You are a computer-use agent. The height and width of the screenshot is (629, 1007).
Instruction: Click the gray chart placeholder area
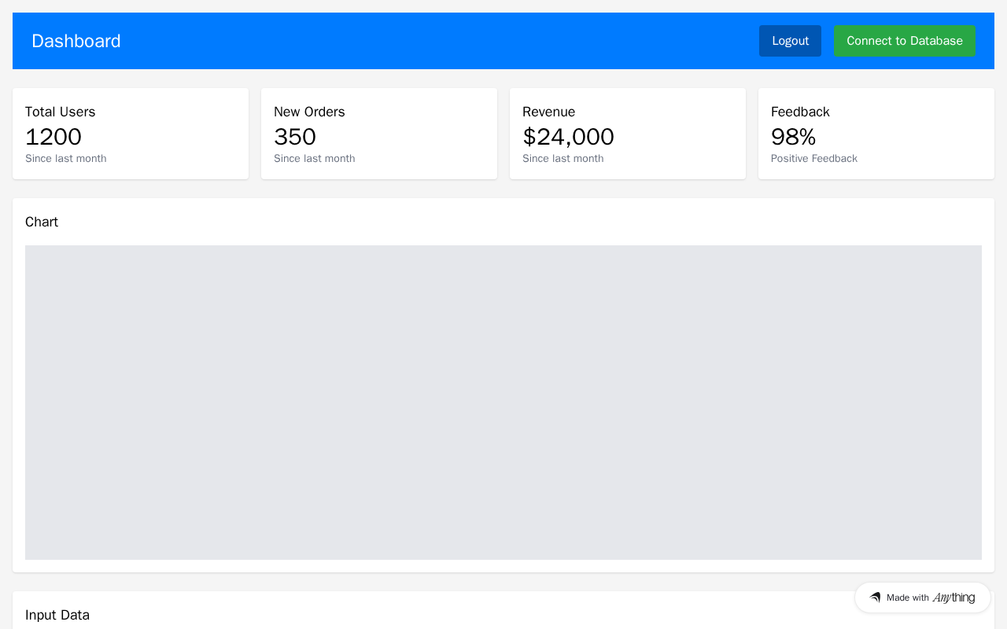tap(503, 403)
